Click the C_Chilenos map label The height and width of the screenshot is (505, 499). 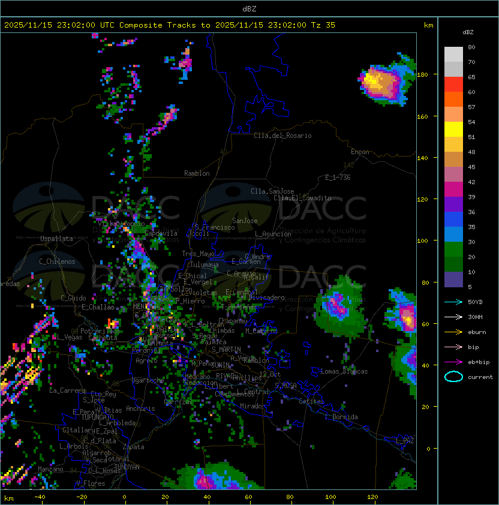pos(57,261)
